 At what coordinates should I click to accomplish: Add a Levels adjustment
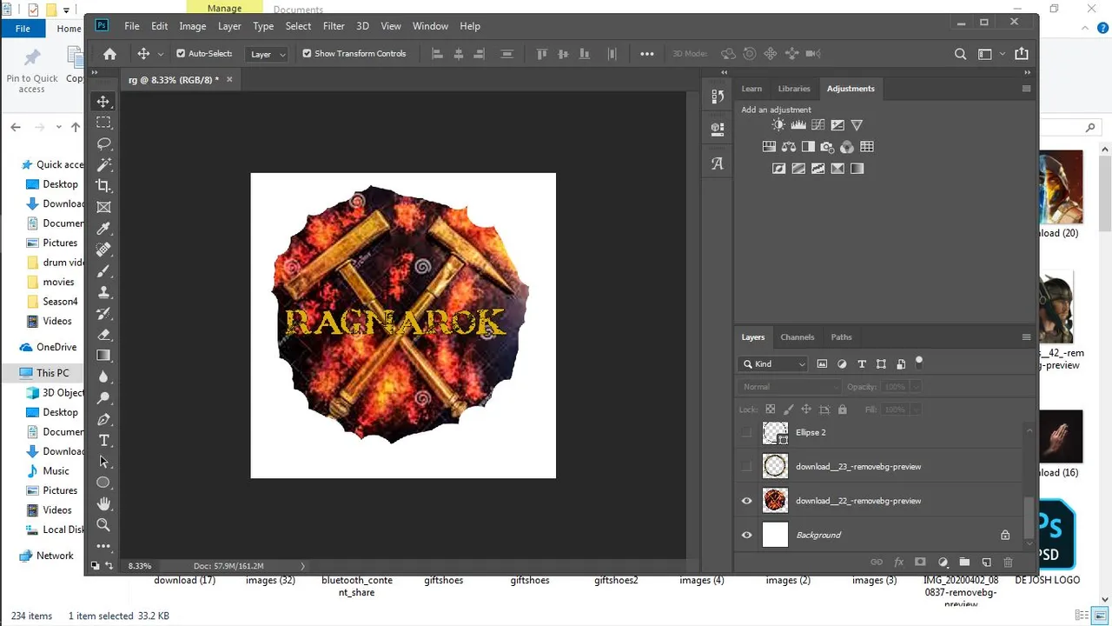pyautogui.click(x=798, y=125)
